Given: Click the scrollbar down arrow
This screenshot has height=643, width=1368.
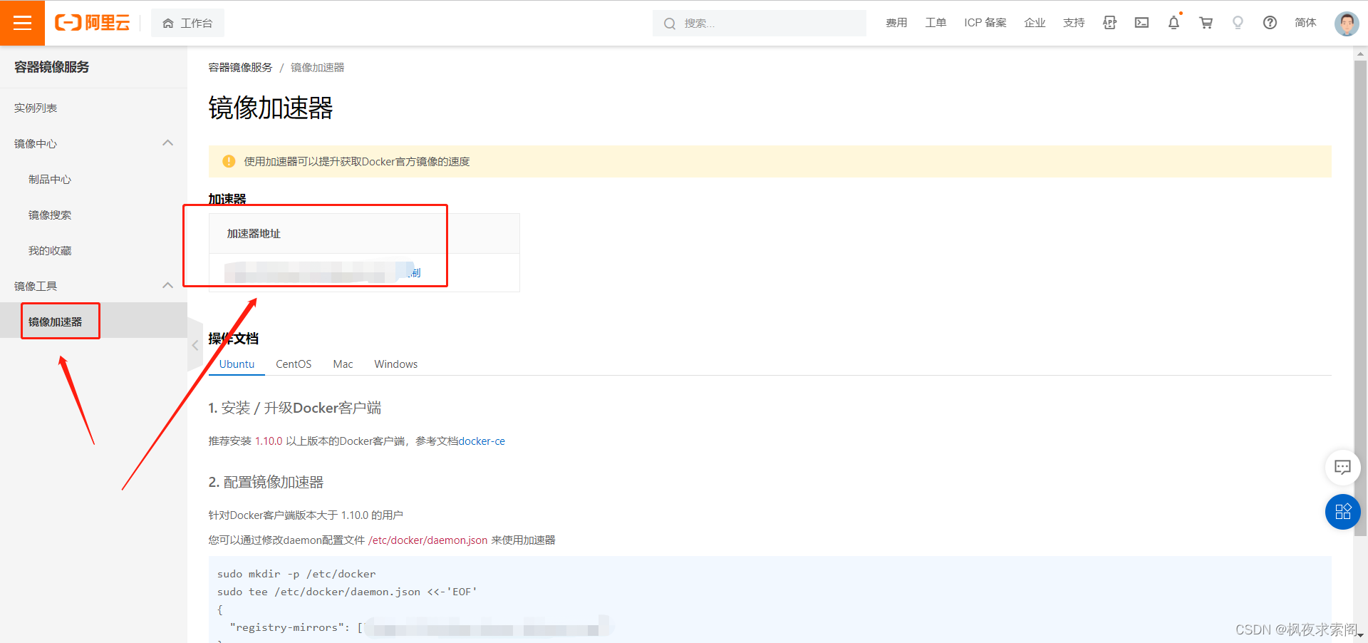Looking at the screenshot, I should pos(1360,635).
